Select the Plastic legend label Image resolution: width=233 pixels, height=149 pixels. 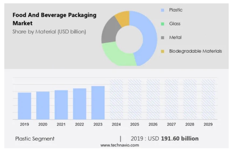coord(176,10)
